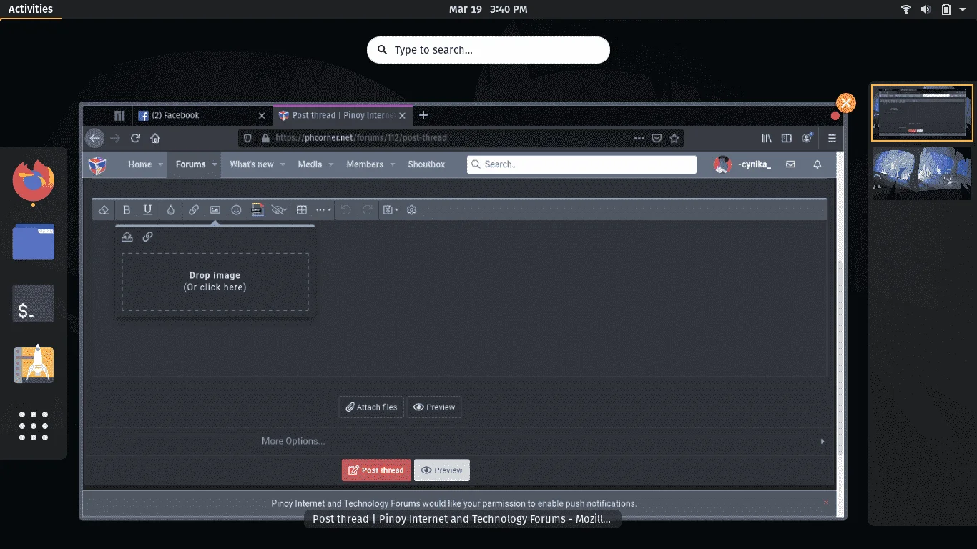Click the eraser remove-formatting icon in editor toolbar
This screenshot has height=549, width=977.
(104, 210)
